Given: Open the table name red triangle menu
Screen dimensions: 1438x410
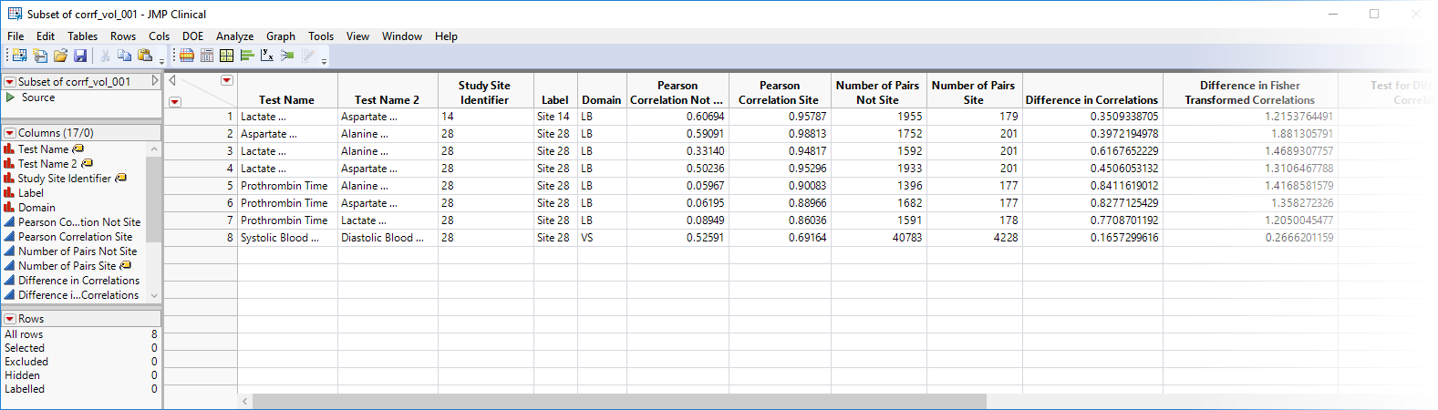Looking at the screenshot, I should 10,82.
